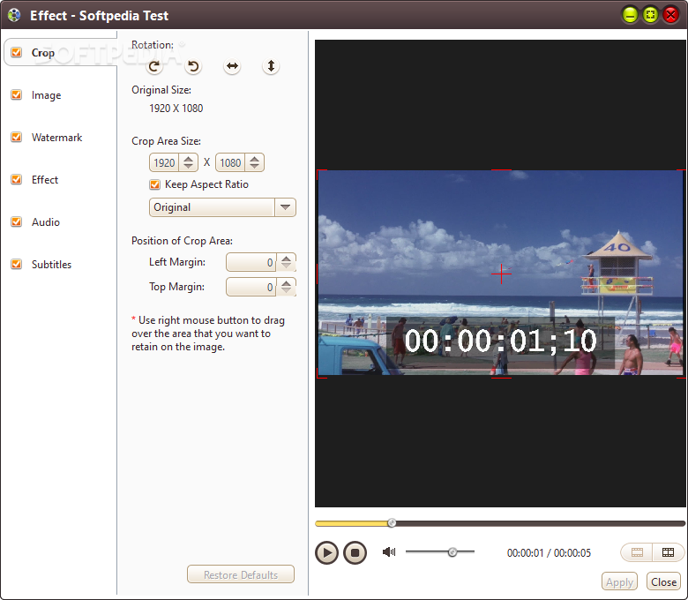Increase Left Margin value
The width and height of the screenshot is (688, 600).
(x=286, y=259)
